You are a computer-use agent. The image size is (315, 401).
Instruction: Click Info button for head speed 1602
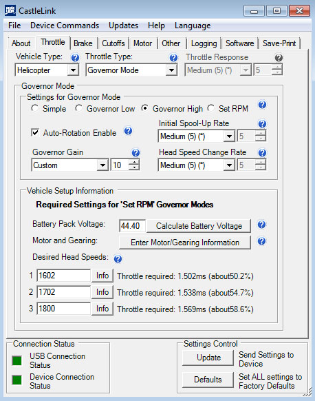102,276
